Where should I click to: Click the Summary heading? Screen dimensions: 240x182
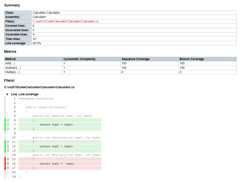tap(12, 5)
